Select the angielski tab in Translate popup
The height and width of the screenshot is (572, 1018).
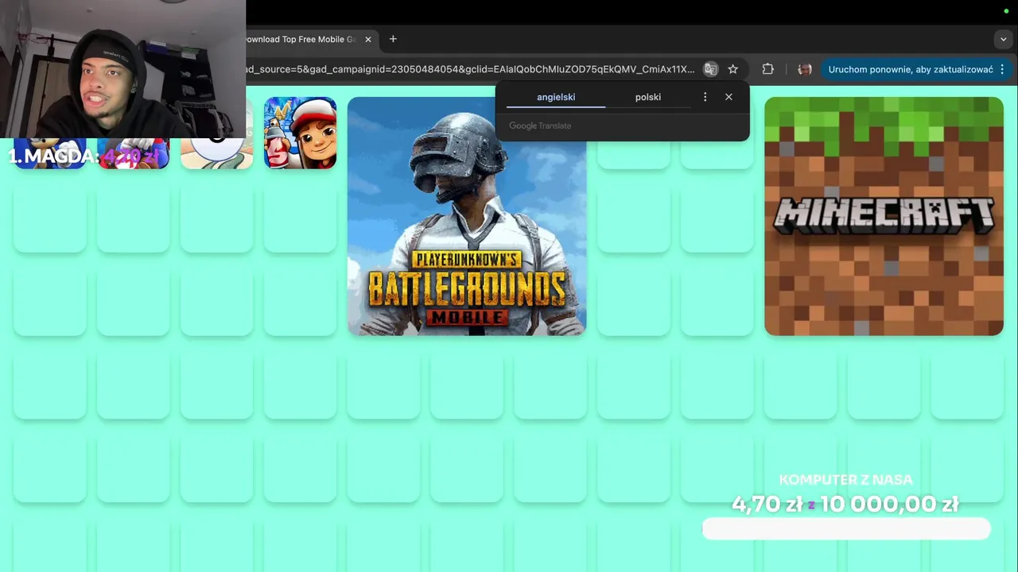pos(556,97)
